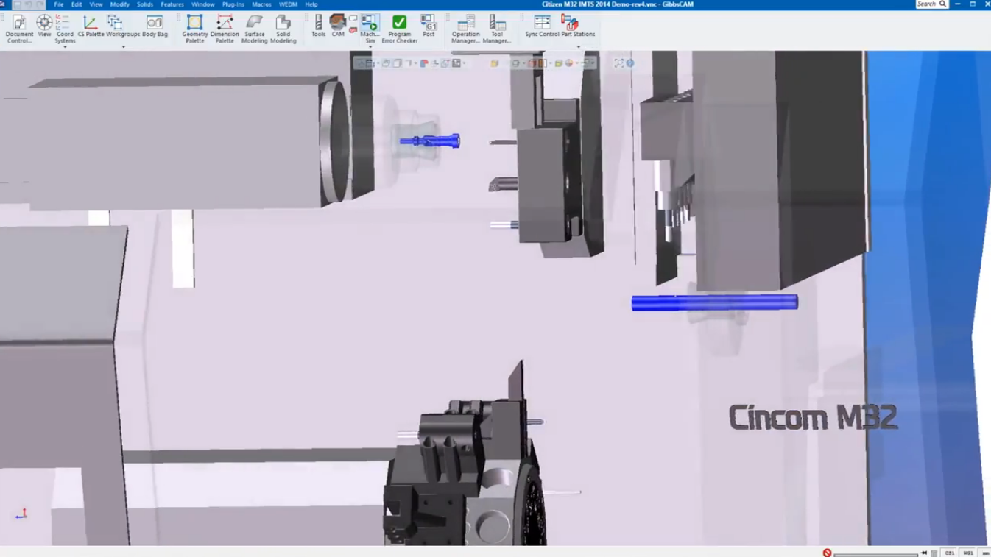Expand the Part Stations dropdown arrow
This screenshot has height=557, width=991.
578,47
